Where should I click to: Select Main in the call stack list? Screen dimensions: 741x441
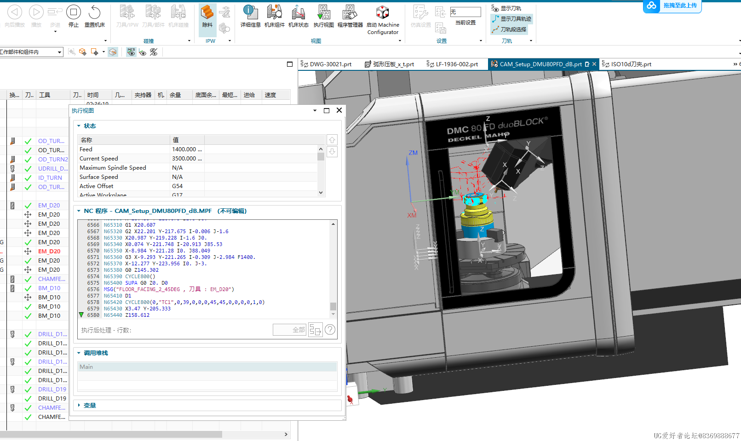(x=207, y=367)
